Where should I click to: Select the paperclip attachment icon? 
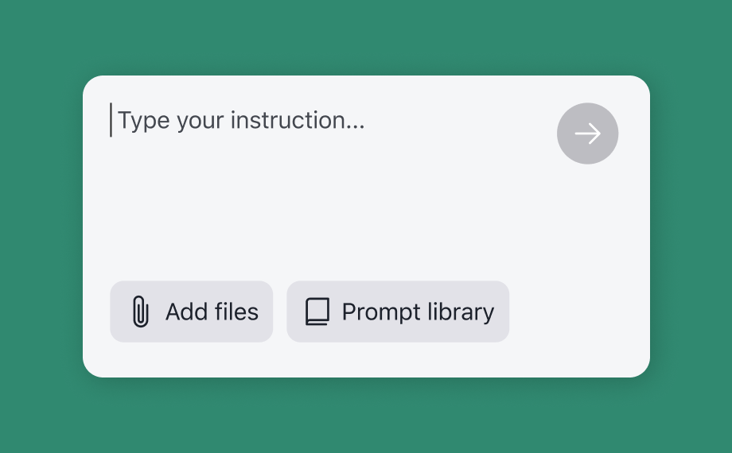pyautogui.click(x=141, y=312)
